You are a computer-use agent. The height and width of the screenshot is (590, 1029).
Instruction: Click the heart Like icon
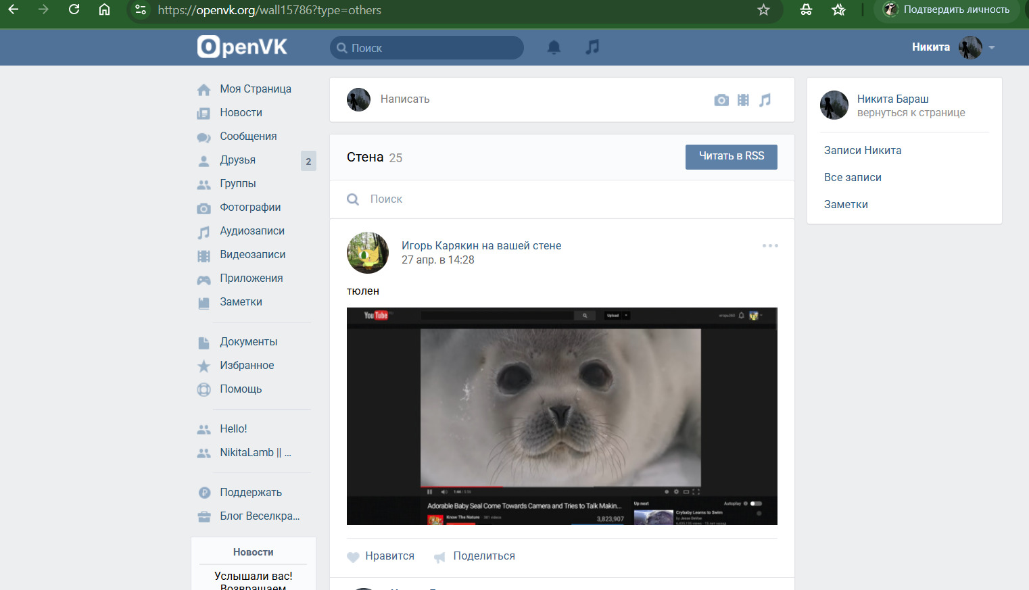point(353,557)
